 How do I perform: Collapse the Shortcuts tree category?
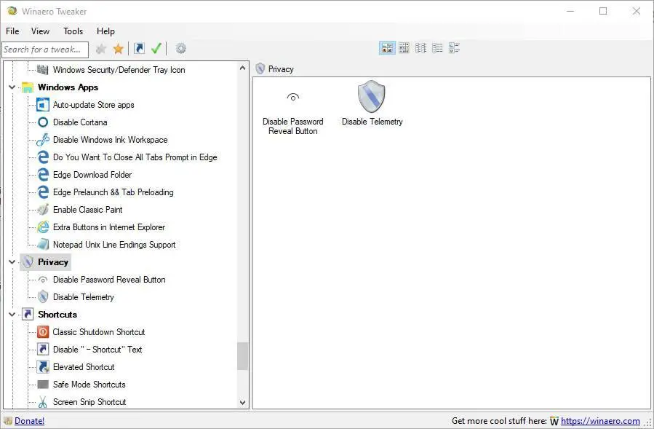click(12, 315)
